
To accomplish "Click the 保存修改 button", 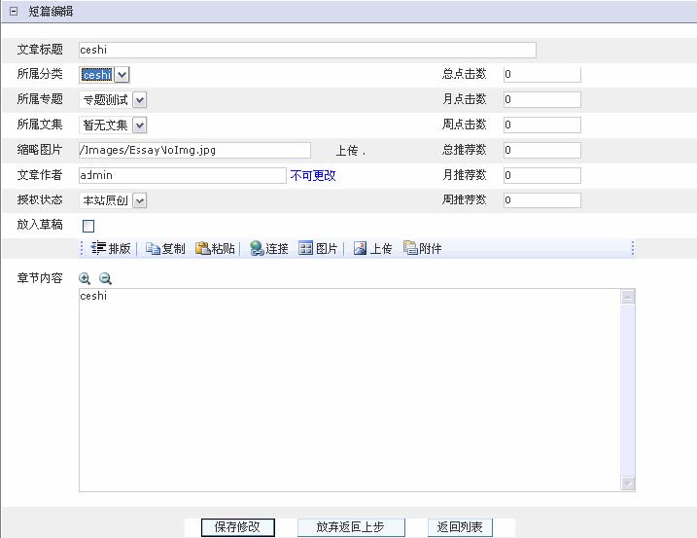I will pos(237,527).
